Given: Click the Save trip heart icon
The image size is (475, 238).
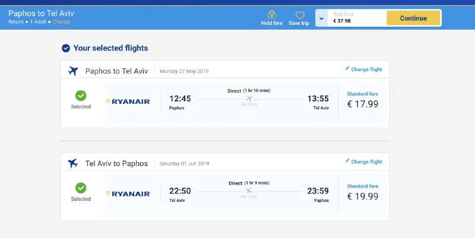Looking at the screenshot, I should [299, 15].
